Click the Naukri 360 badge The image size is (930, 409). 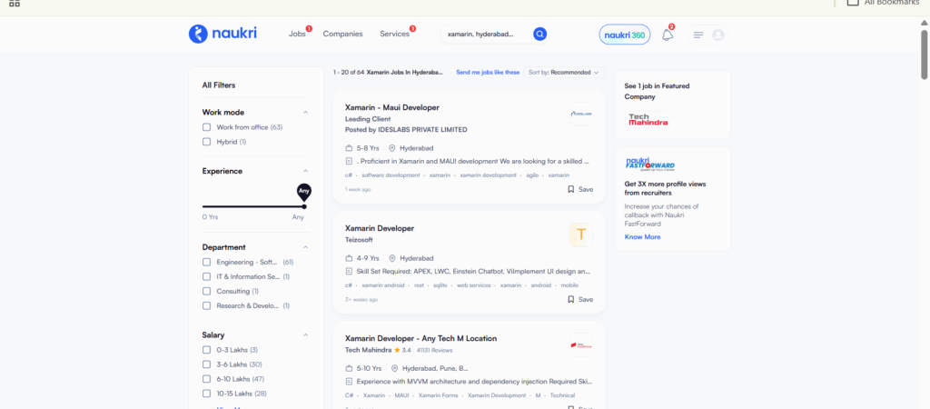pos(625,35)
